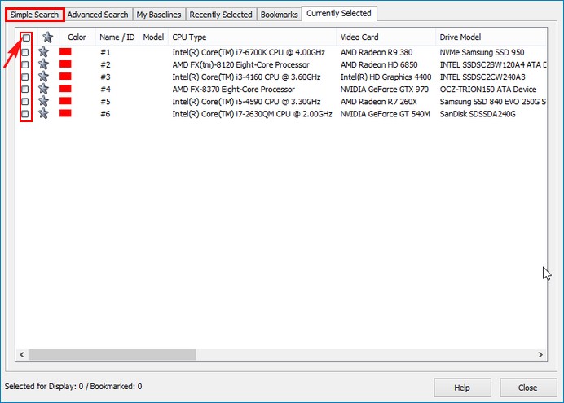Bookmark baseline #1 with its star icon
The height and width of the screenshot is (403, 564).
43,52
